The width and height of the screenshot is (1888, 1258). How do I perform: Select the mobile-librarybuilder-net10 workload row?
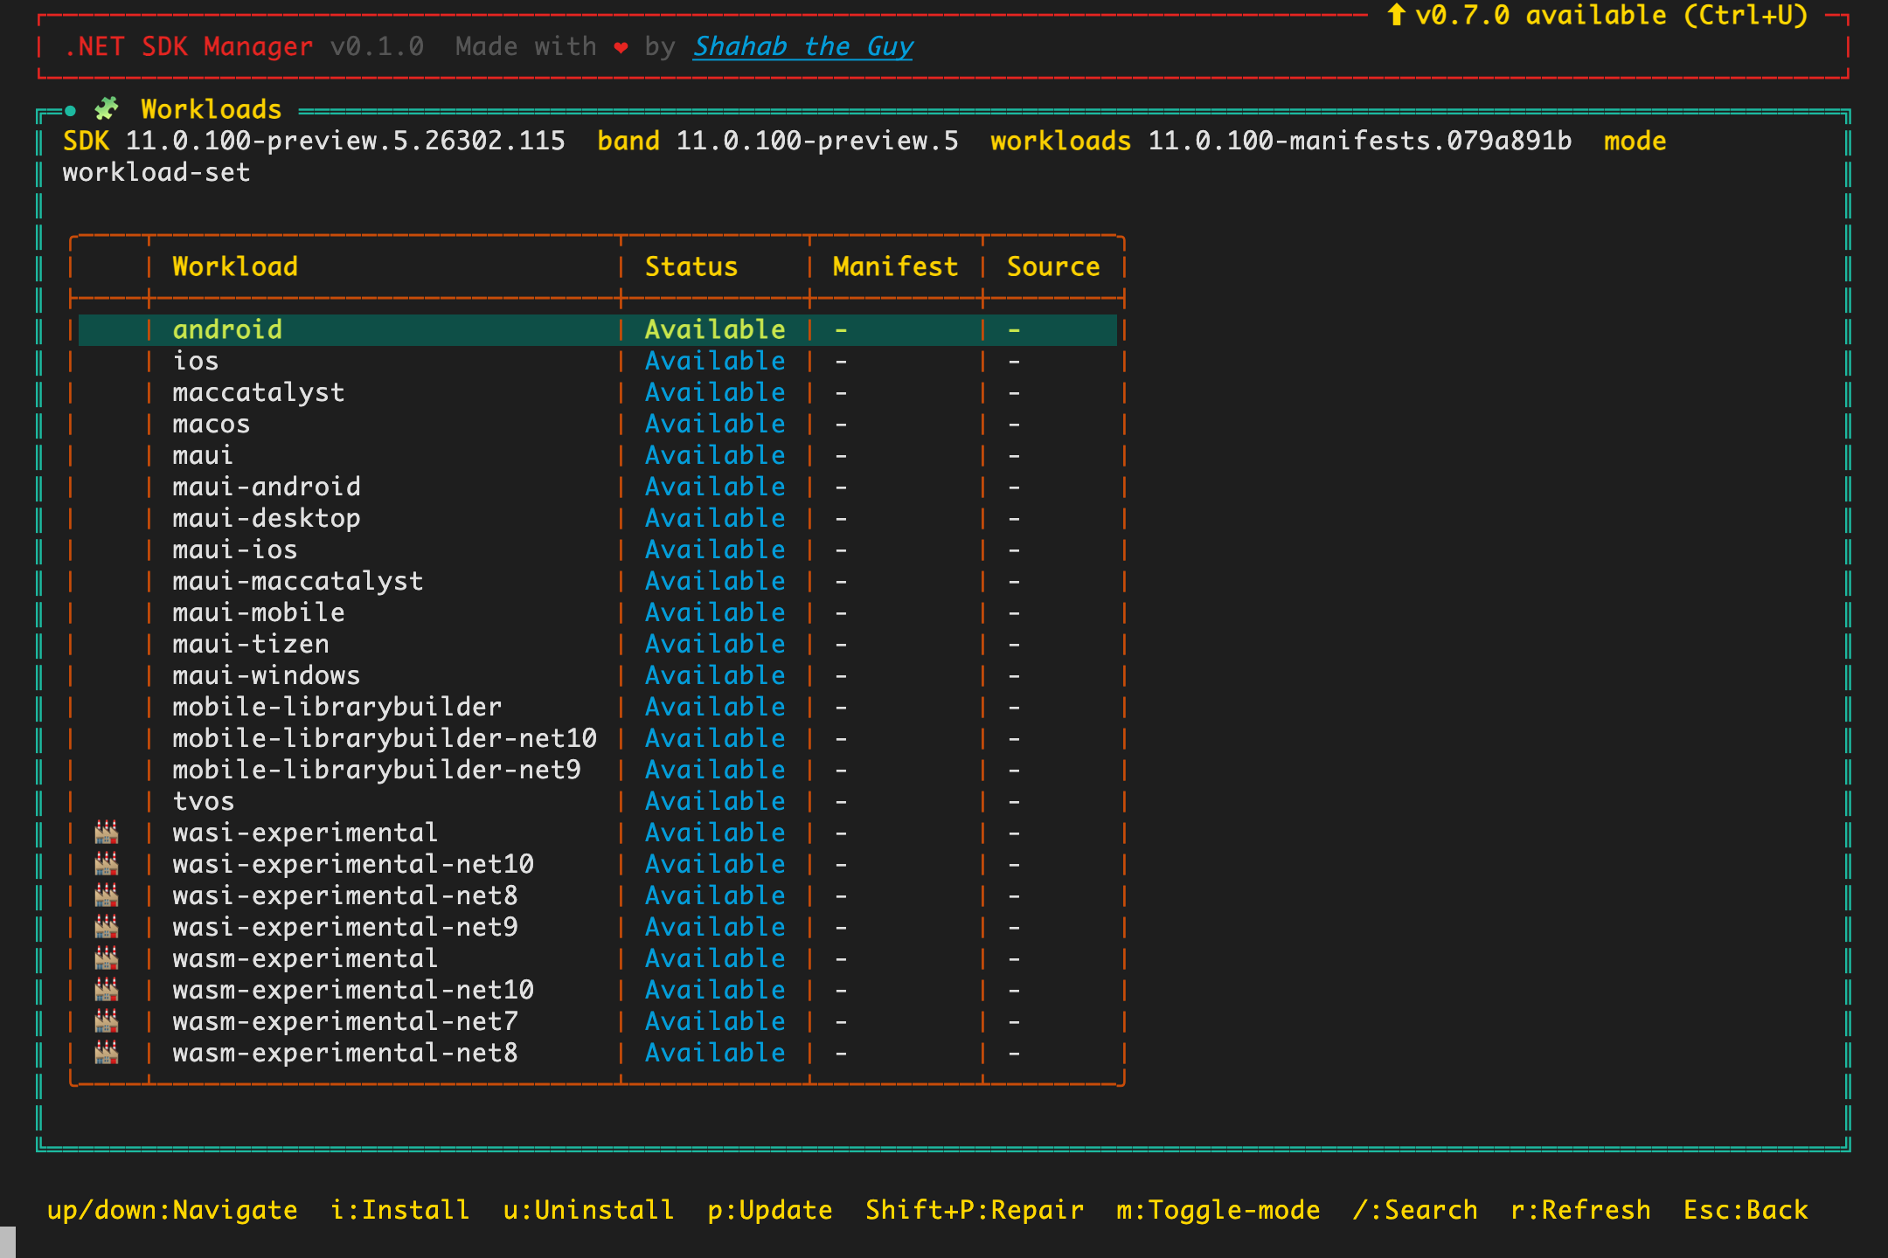(598, 738)
